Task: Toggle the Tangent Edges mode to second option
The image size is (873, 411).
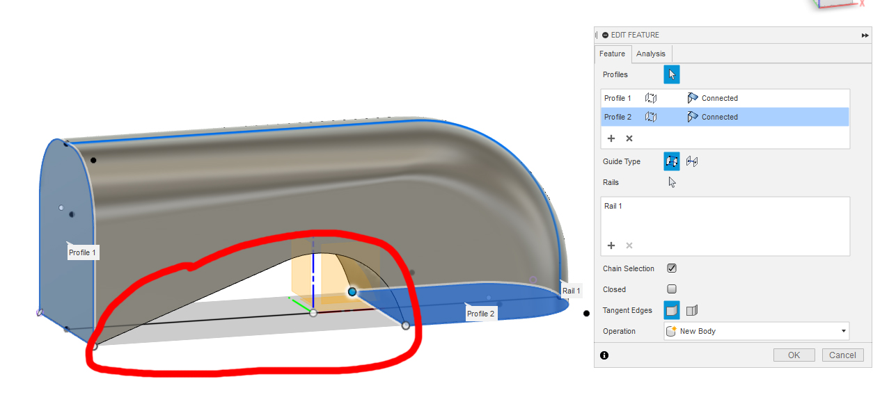Action: (x=691, y=309)
